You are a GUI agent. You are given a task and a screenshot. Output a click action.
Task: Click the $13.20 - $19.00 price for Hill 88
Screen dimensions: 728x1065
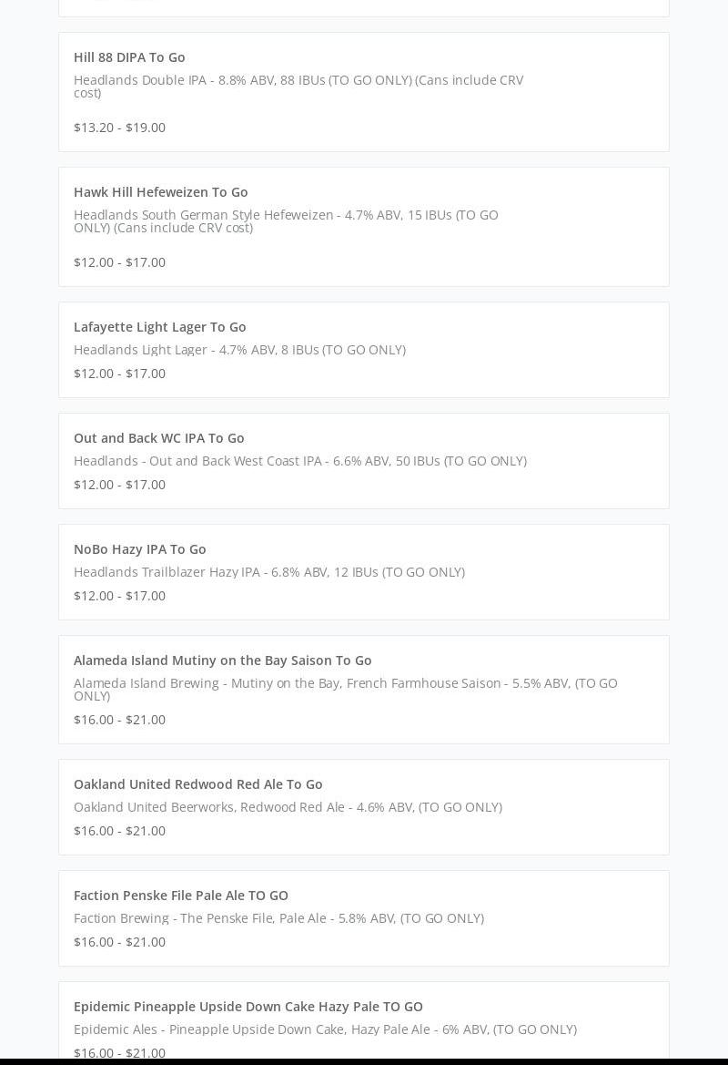coord(119,128)
